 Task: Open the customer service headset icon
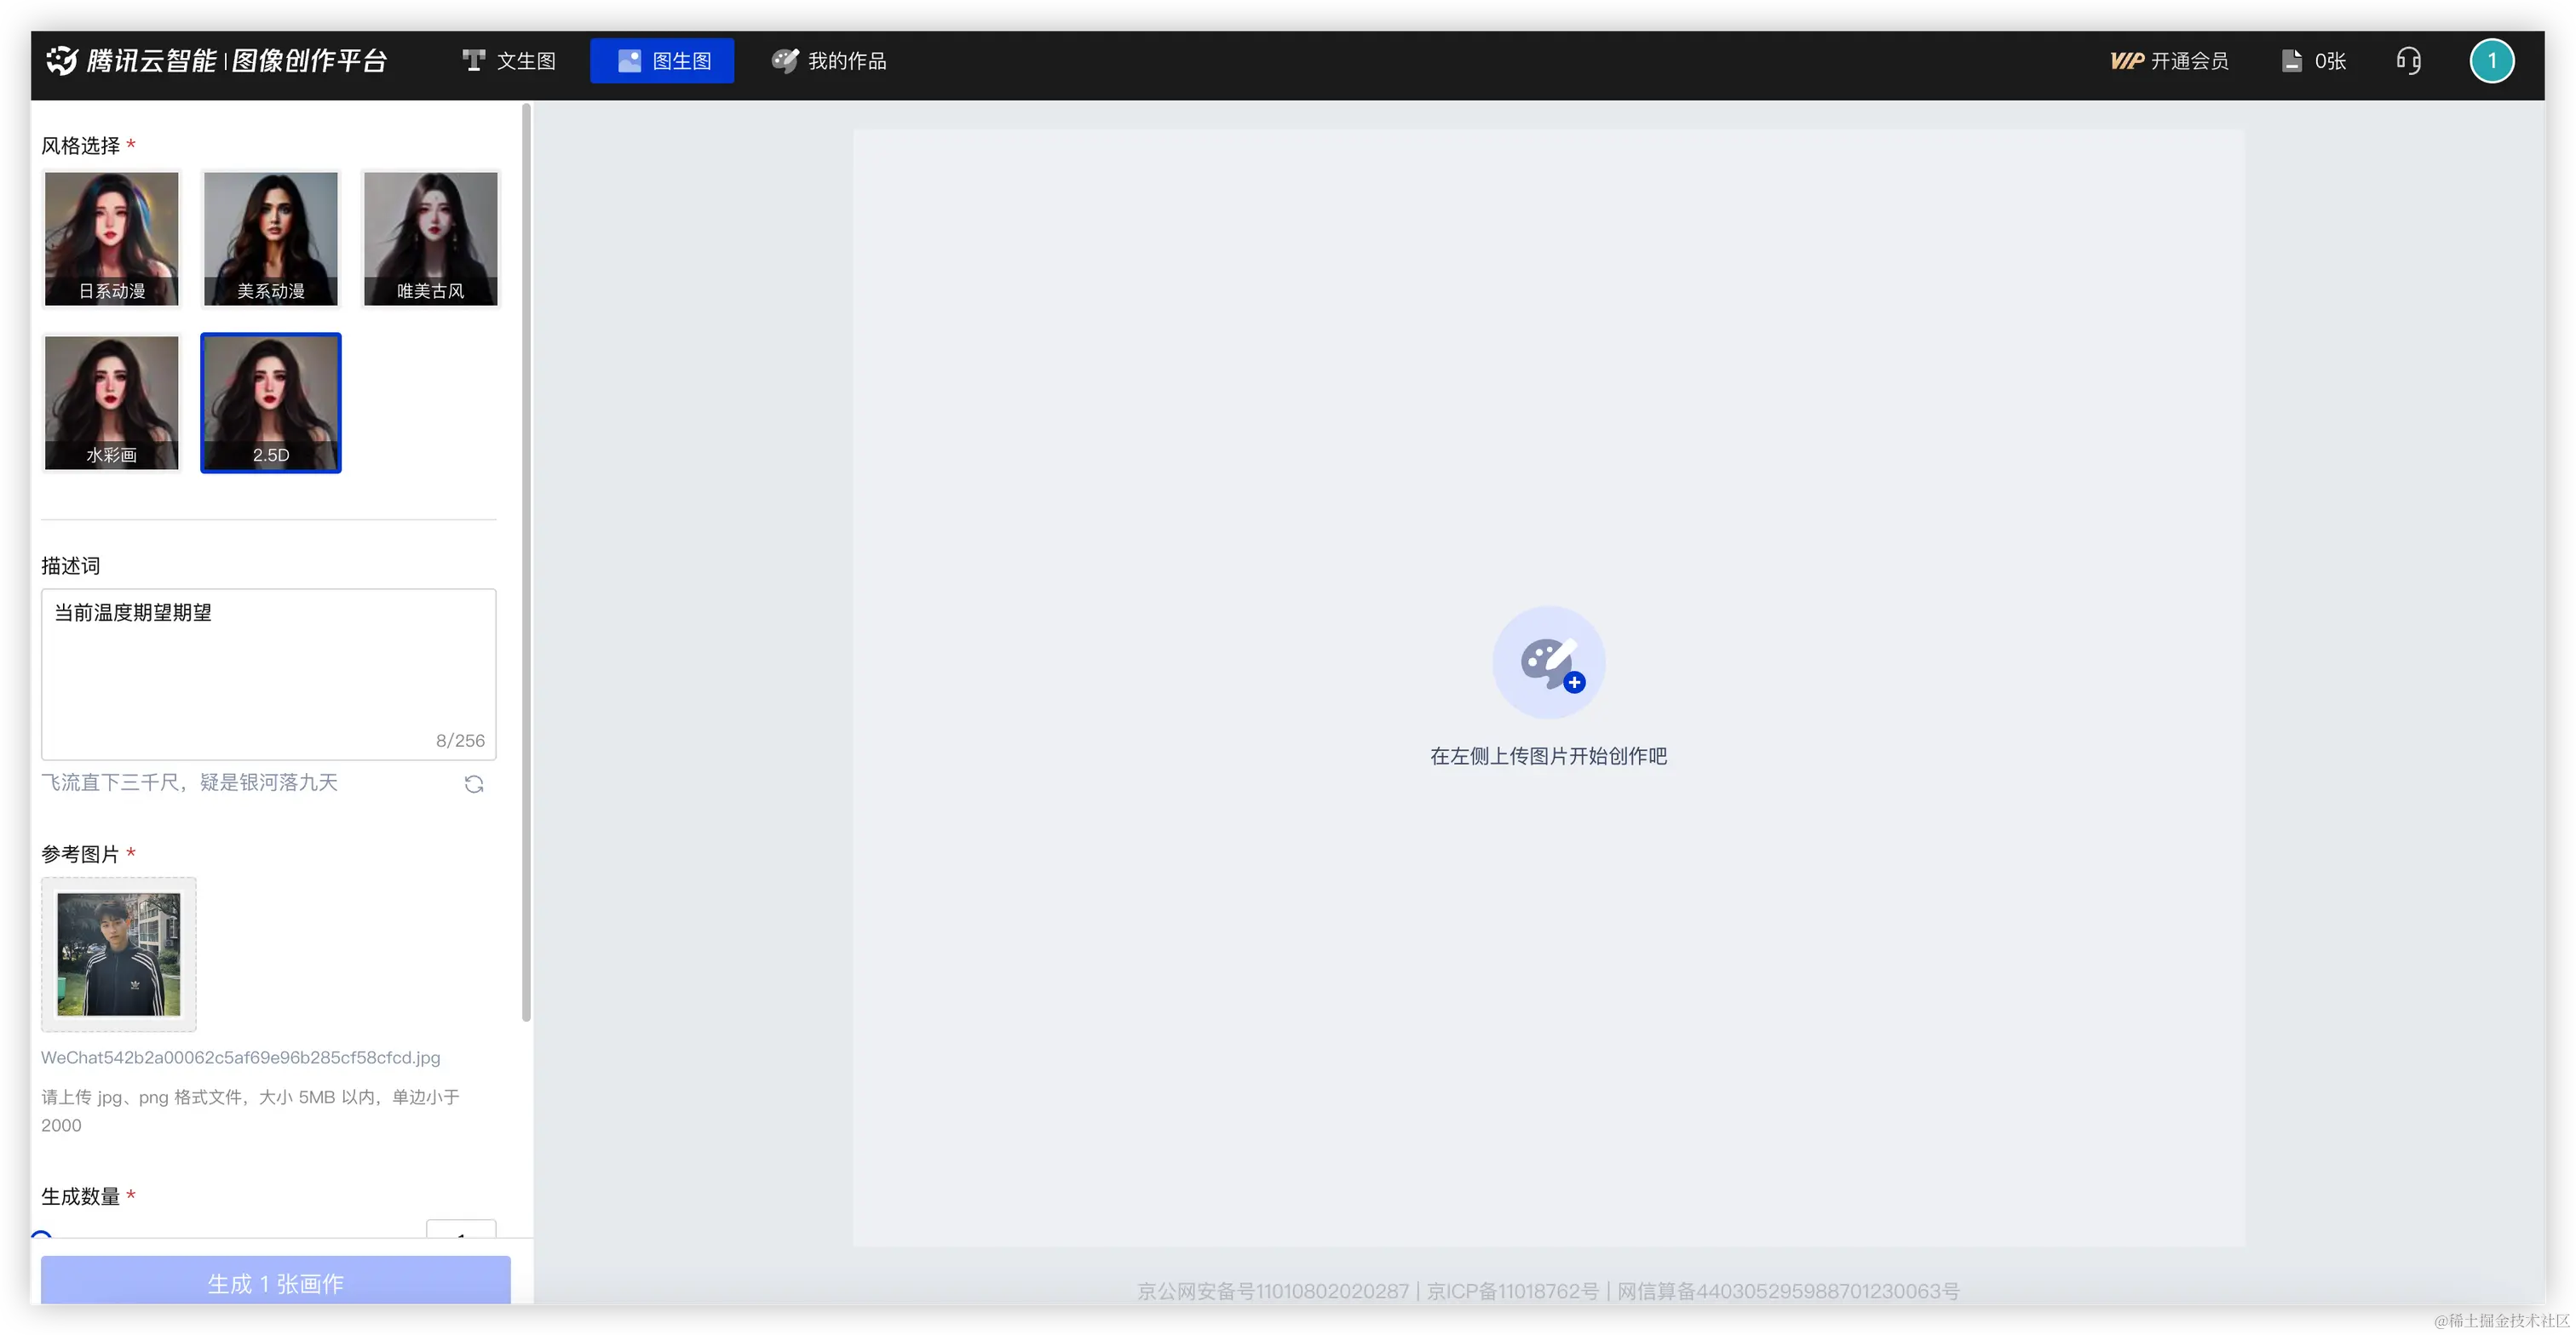[2408, 61]
